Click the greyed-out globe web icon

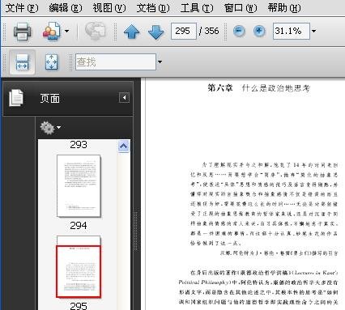click(95, 31)
